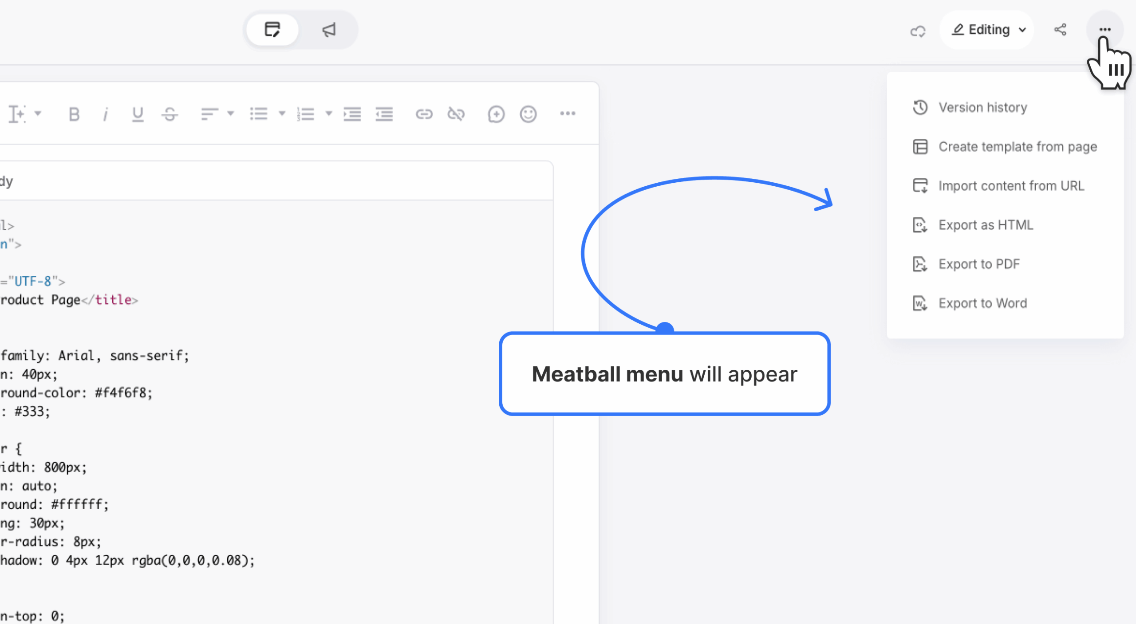The height and width of the screenshot is (624, 1136).
Task: Toggle italic formatting
Action: [x=105, y=114]
